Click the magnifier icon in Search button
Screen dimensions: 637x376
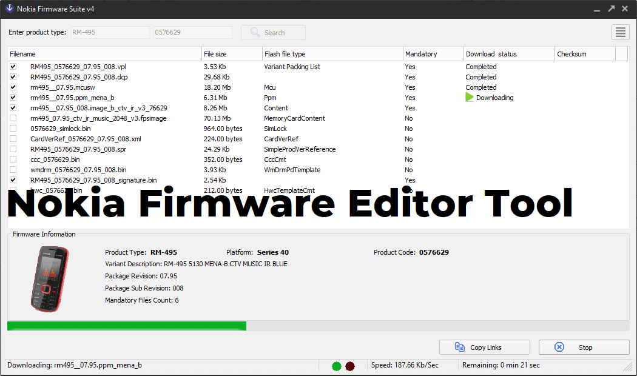pos(255,32)
